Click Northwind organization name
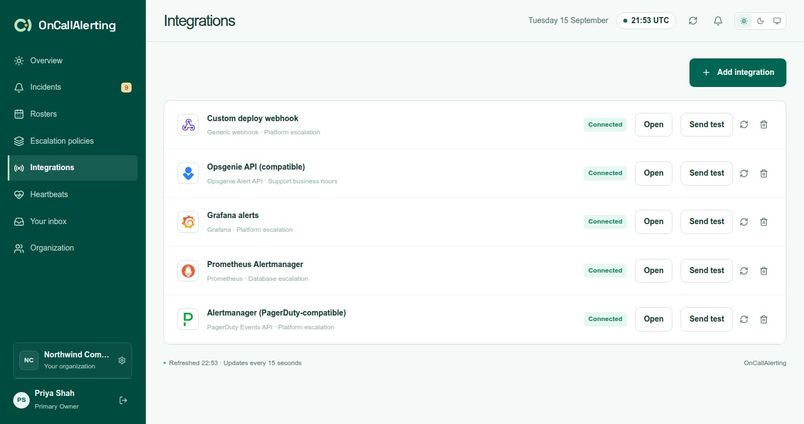804x424 pixels. [x=77, y=355]
